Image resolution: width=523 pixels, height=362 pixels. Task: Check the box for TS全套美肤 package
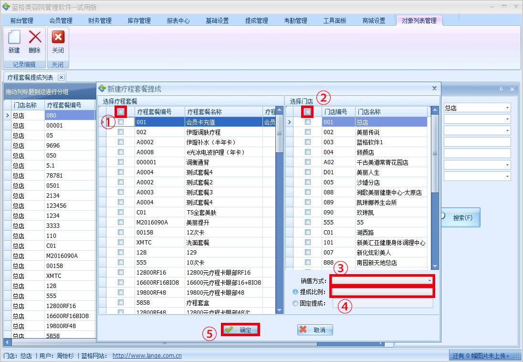pos(121,212)
